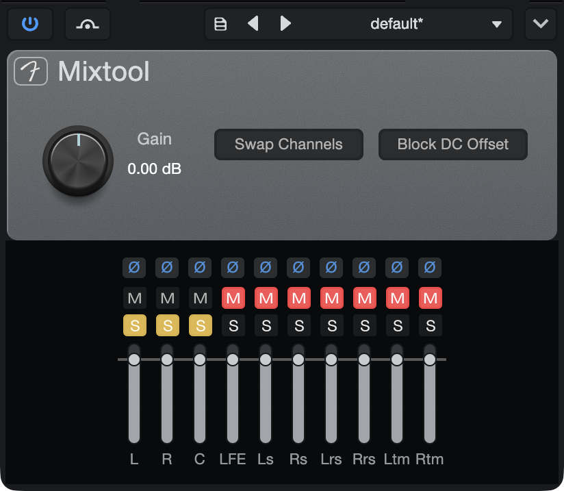The width and height of the screenshot is (564, 491).
Task: Mute the C channel
Action: tap(201, 298)
